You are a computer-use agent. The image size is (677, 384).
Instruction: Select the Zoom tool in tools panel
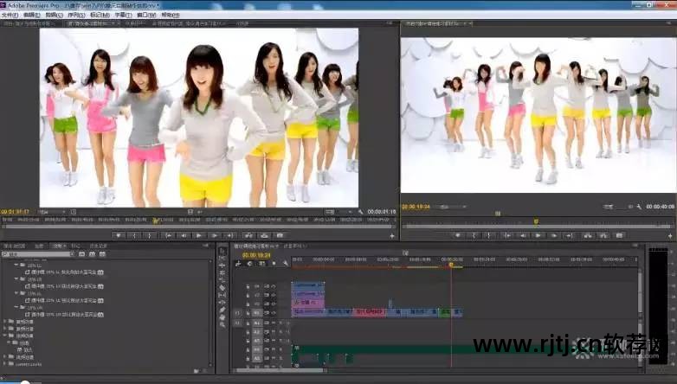[222, 324]
